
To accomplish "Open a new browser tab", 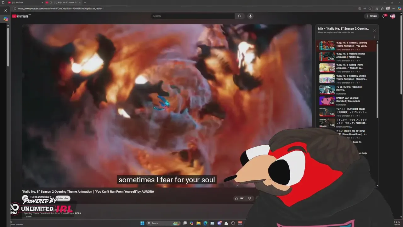I will (x=85, y=3).
